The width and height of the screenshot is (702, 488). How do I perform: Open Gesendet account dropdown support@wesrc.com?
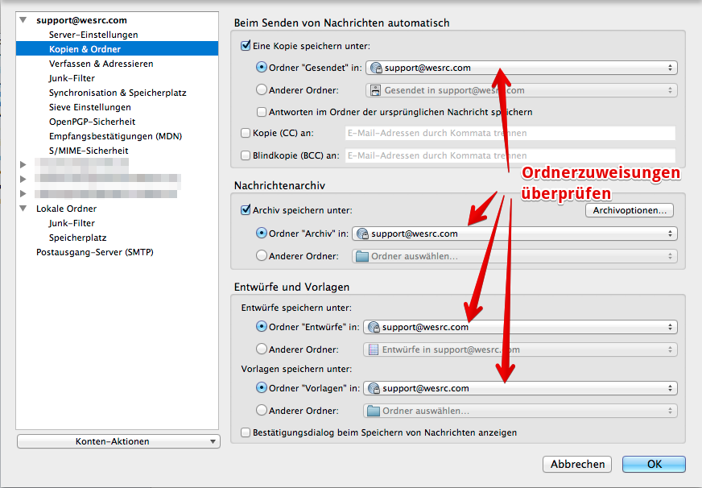pos(522,68)
